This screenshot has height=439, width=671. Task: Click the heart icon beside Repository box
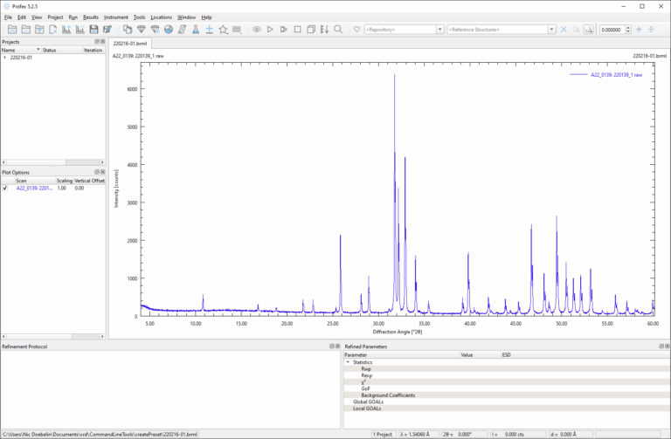[x=356, y=30]
